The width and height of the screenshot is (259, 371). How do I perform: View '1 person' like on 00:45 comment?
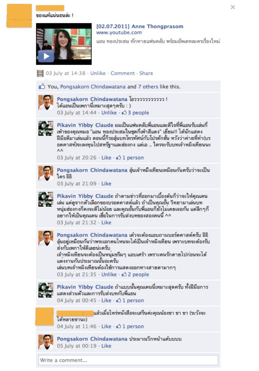point(130,301)
